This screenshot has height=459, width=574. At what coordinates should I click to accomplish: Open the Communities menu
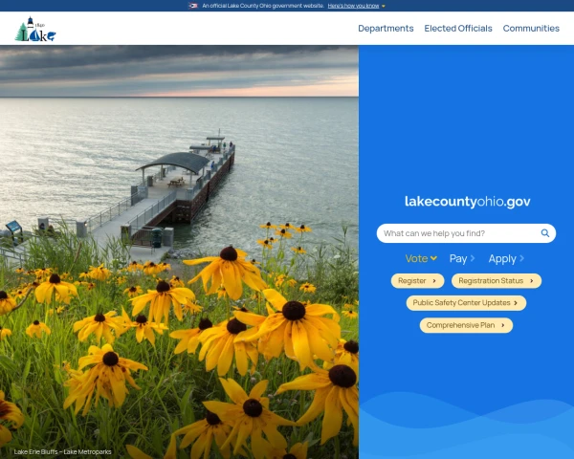(531, 29)
